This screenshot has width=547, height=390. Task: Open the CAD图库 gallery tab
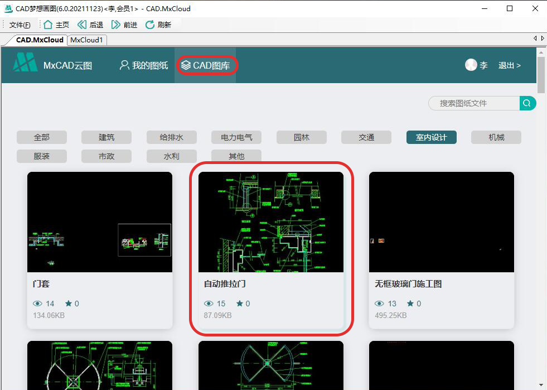click(206, 65)
